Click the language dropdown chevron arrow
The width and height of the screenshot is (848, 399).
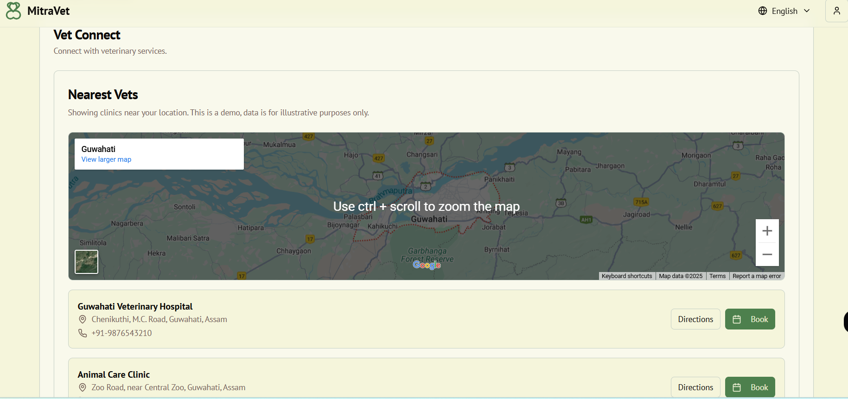coord(807,11)
